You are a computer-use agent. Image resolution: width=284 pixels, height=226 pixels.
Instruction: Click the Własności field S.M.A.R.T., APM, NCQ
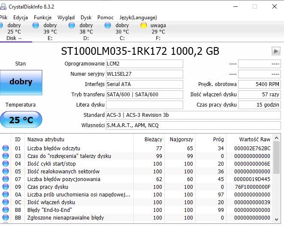point(193,125)
